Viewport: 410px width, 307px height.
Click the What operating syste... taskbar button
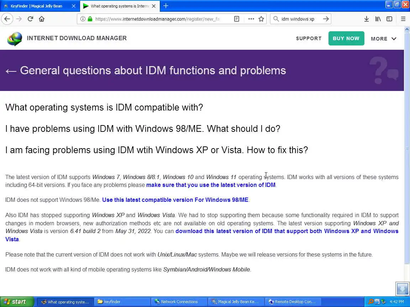(65, 302)
